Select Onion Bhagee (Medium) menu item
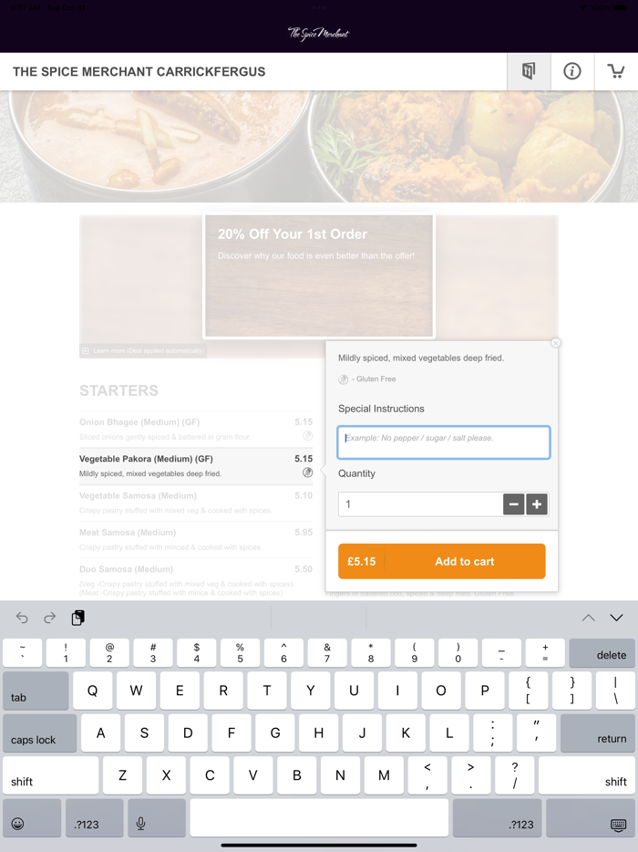 tap(196, 430)
